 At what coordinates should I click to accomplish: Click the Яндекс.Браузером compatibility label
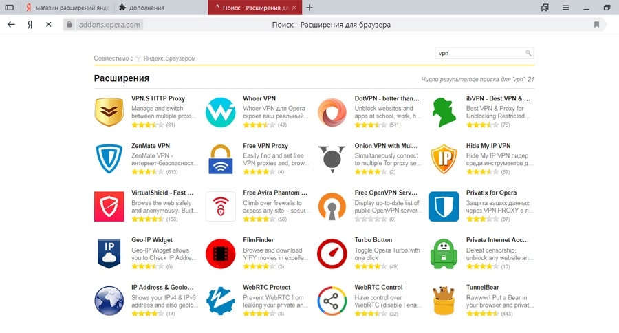pos(169,58)
